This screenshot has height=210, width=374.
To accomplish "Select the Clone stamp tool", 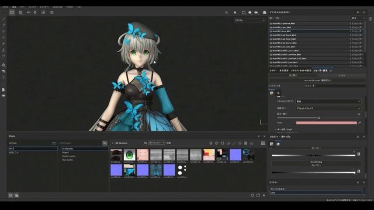I will click(x=4, y=50).
